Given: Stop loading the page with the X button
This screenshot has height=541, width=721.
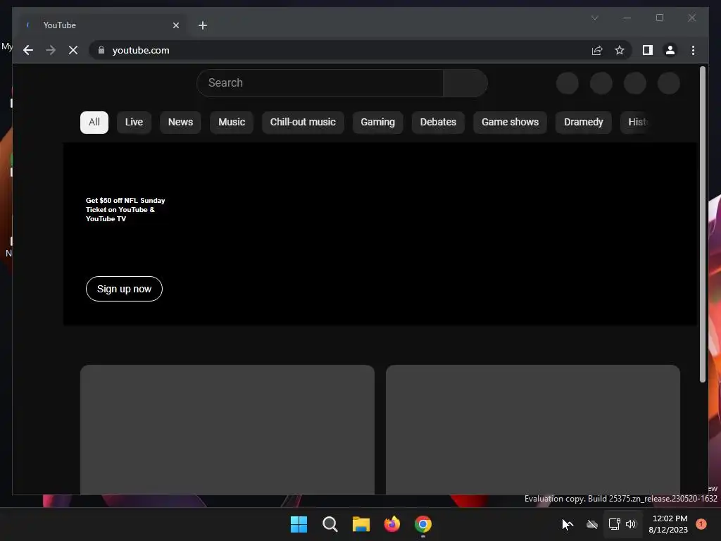Looking at the screenshot, I should coord(73,50).
